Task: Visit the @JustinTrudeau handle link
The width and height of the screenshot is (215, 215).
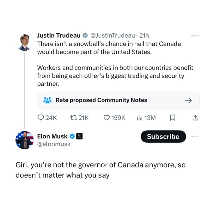Action: point(113,35)
